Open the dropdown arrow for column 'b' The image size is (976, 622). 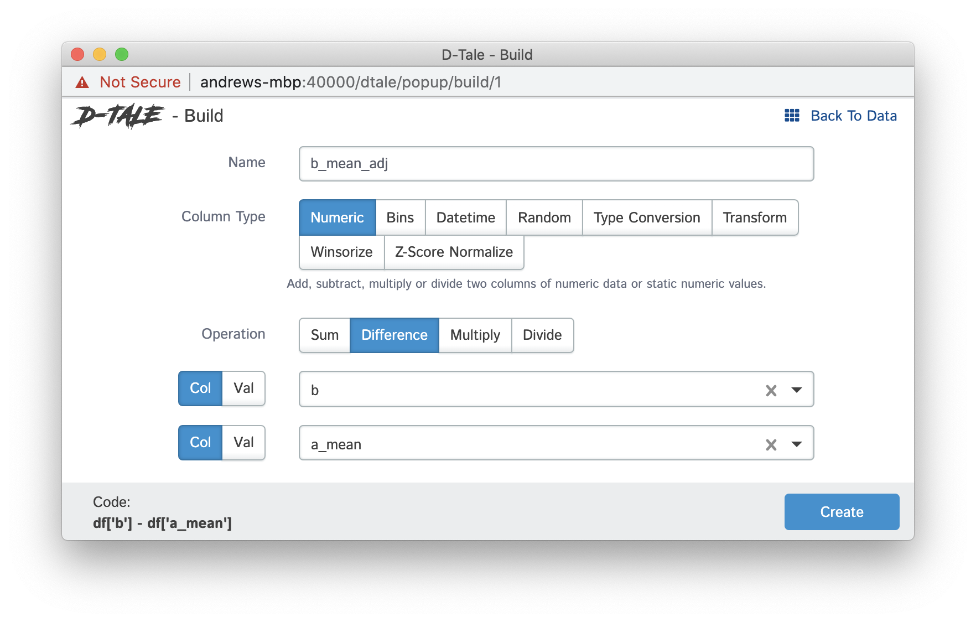796,390
